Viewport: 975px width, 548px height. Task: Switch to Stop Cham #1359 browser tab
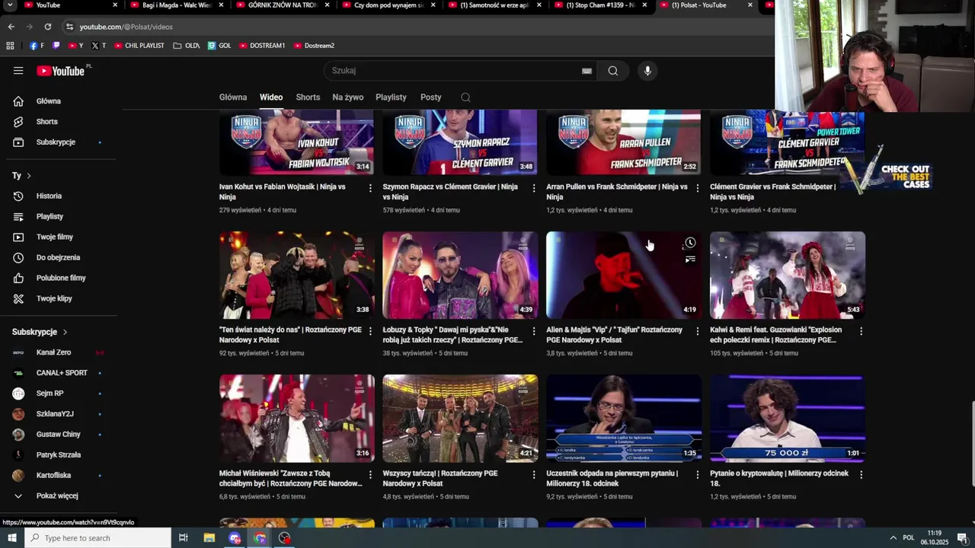pos(602,5)
